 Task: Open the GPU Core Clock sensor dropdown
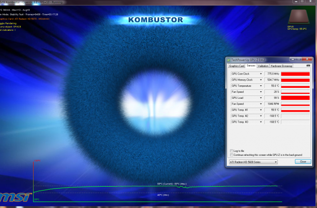[x=261, y=74]
